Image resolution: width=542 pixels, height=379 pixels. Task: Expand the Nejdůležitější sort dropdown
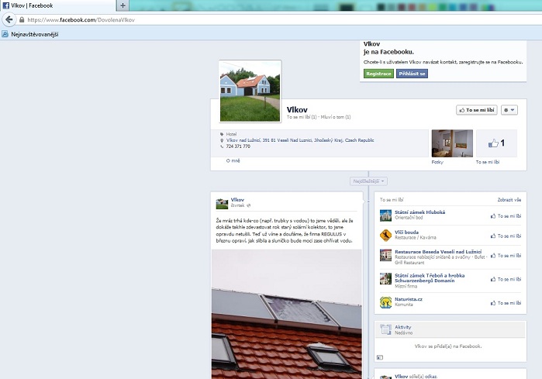tap(368, 181)
